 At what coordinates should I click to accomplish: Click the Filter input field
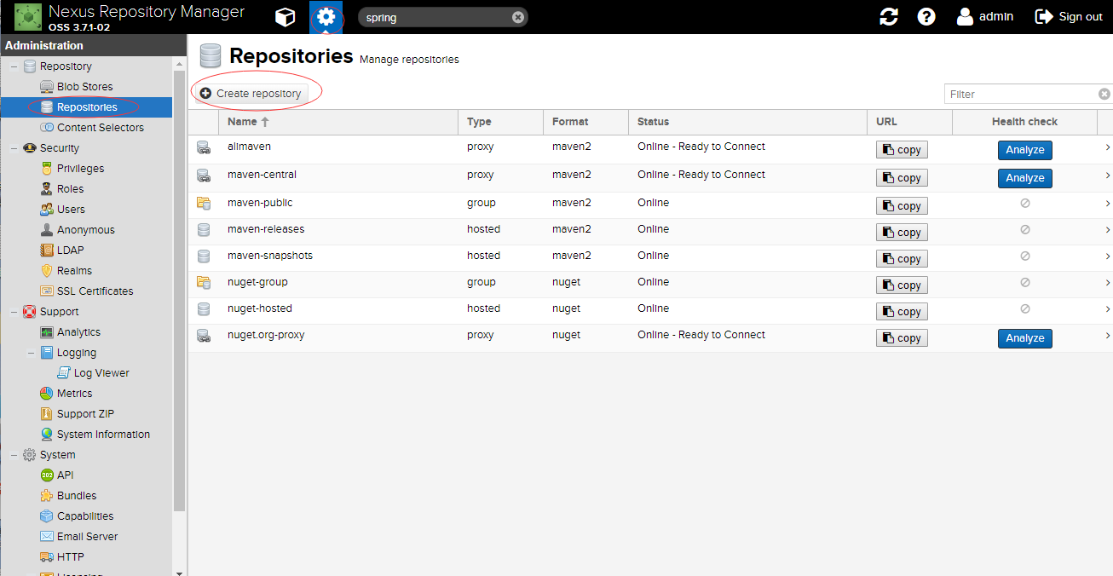point(1020,94)
